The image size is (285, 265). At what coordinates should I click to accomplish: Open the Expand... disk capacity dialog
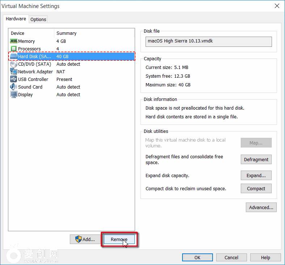256,175
